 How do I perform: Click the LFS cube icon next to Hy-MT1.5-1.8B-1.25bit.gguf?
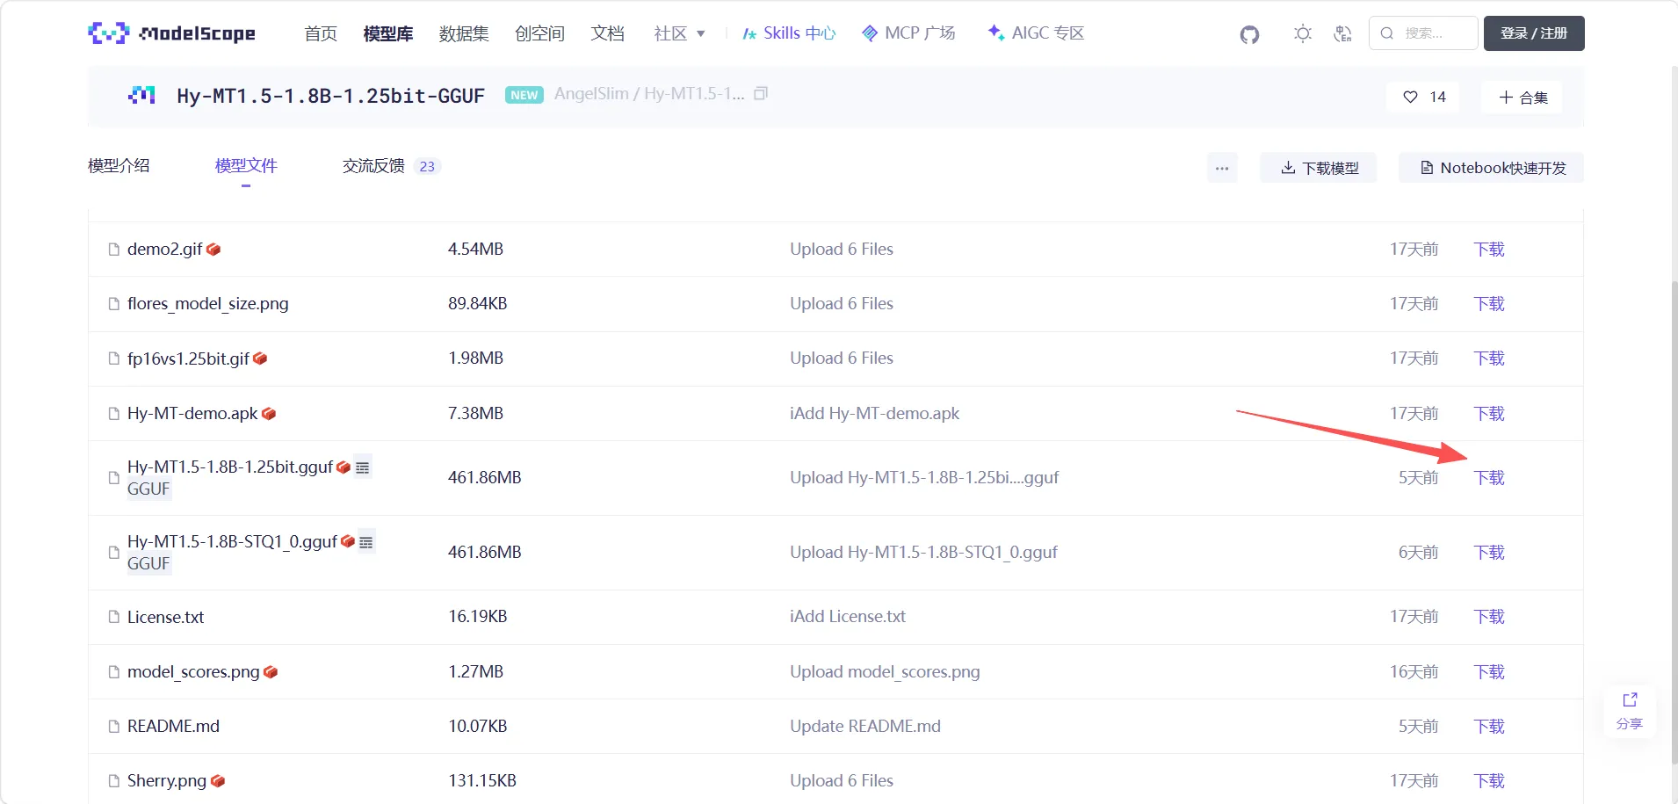tap(344, 467)
